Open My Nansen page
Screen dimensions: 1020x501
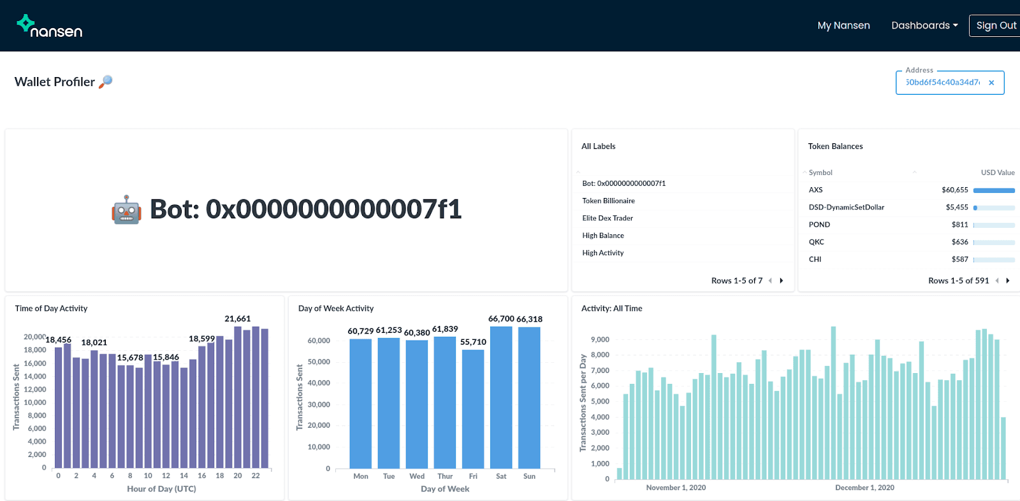click(x=843, y=25)
